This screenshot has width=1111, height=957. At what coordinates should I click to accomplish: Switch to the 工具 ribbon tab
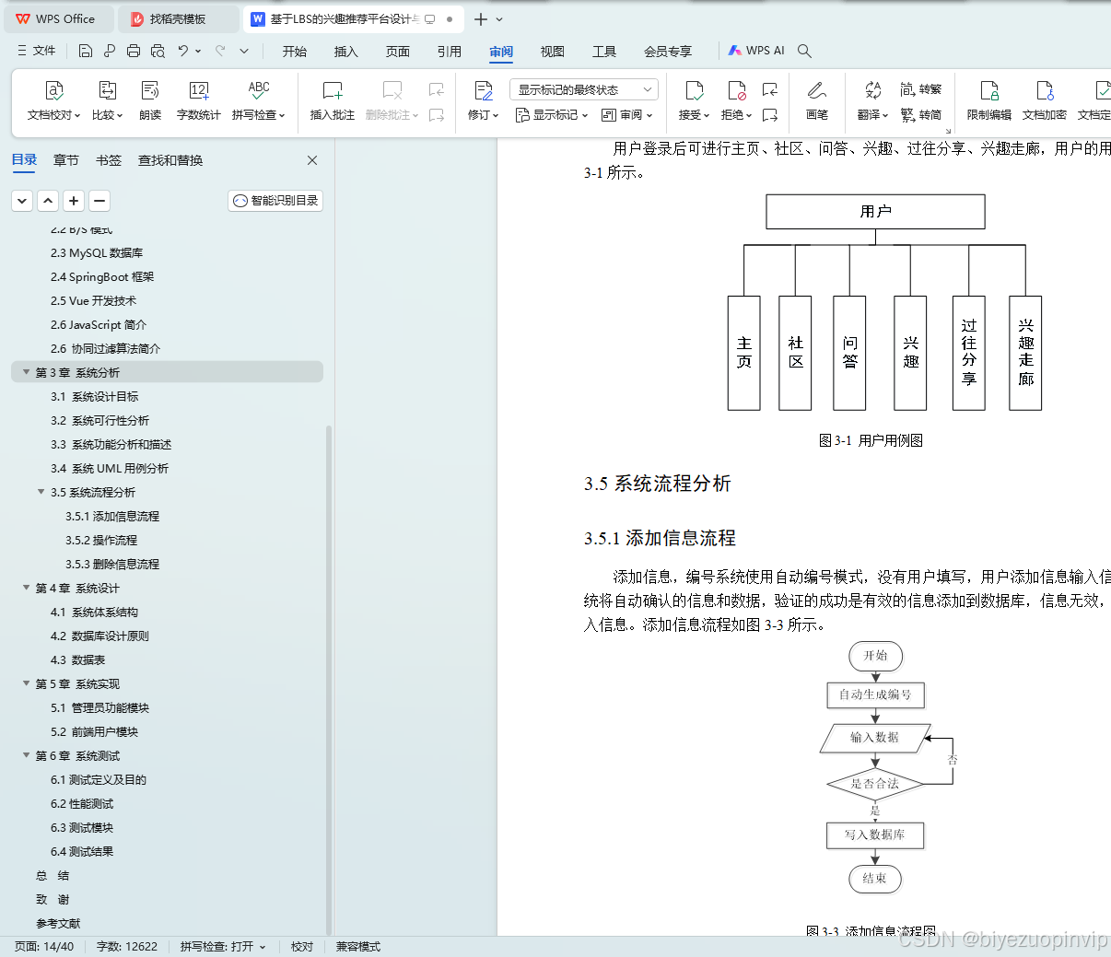tap(604, 51)
